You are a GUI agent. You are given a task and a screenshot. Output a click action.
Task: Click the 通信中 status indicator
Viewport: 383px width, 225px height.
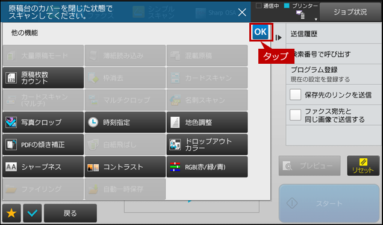point(267,6)
